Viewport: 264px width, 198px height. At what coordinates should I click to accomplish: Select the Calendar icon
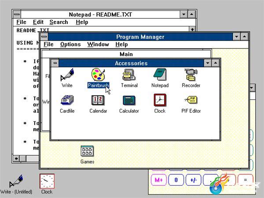click(x=98, y=100)
